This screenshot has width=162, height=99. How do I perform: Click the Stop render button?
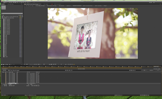[144, 70]
